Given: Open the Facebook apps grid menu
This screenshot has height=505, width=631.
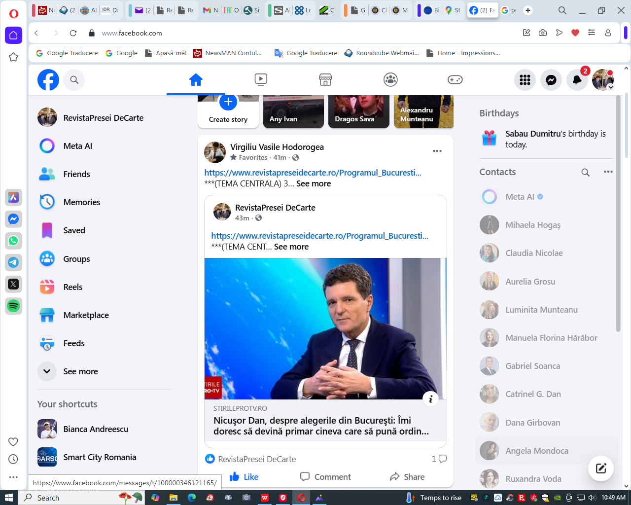Looking at the screenshot, I should (525, 80).
